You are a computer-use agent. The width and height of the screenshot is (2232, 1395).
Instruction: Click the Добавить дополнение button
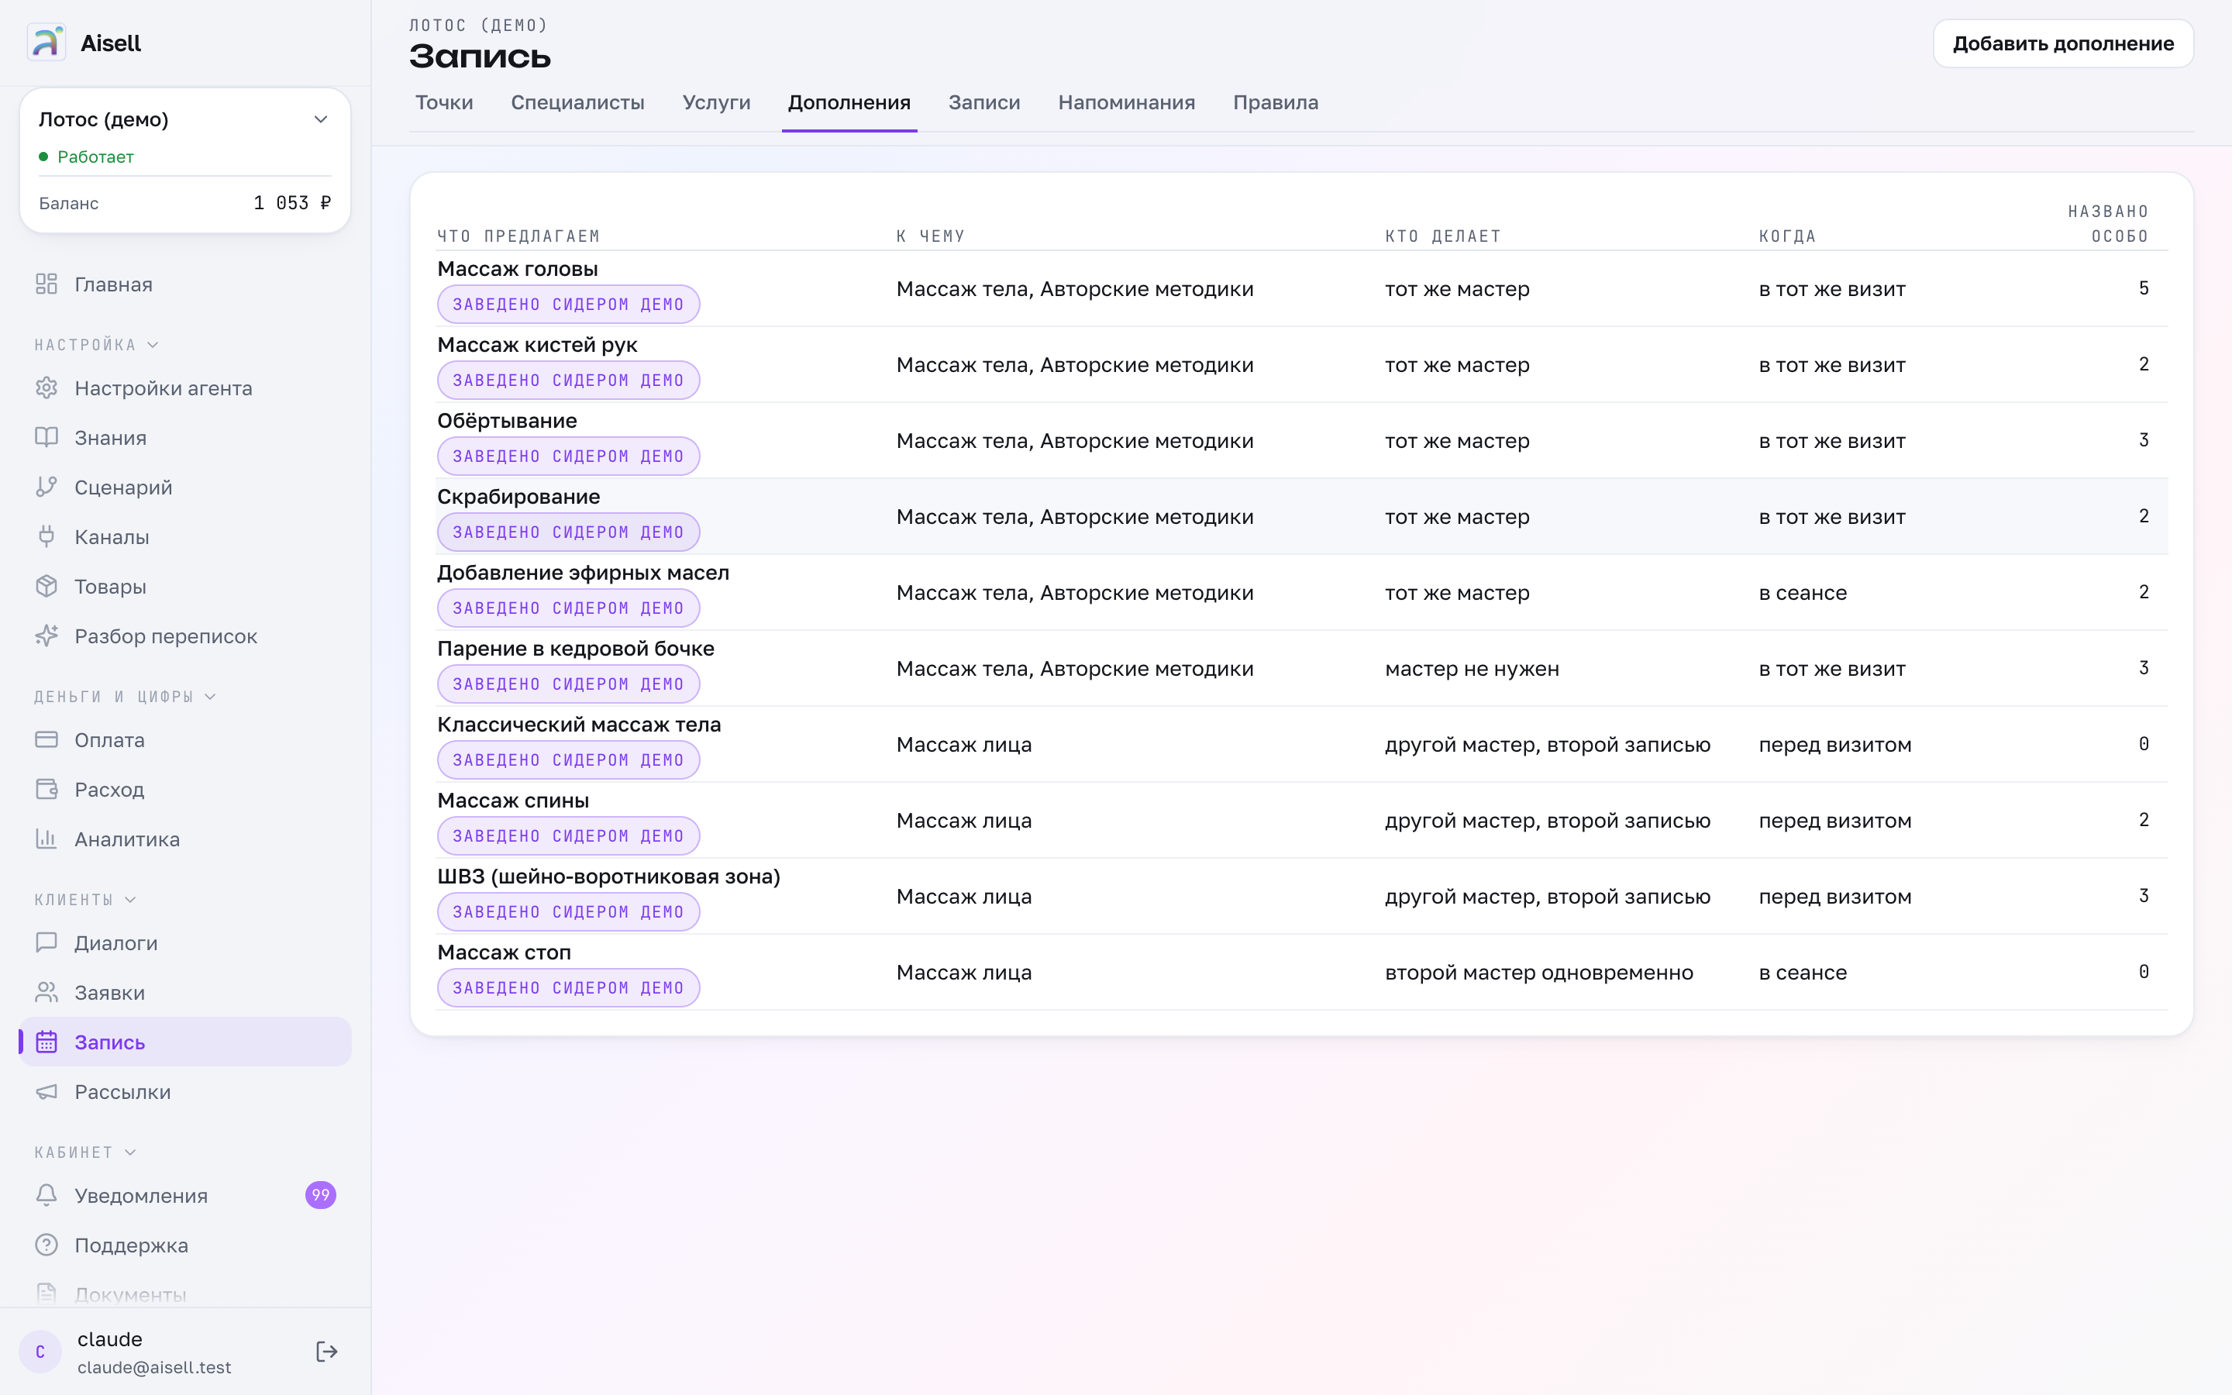[2063, 43]
